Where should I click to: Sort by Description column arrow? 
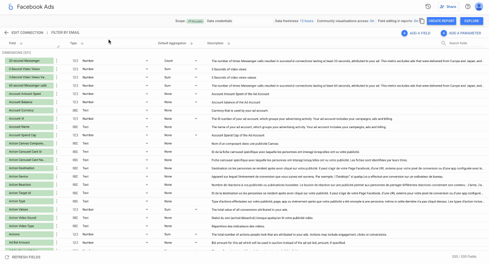click(x=229, y=43)
